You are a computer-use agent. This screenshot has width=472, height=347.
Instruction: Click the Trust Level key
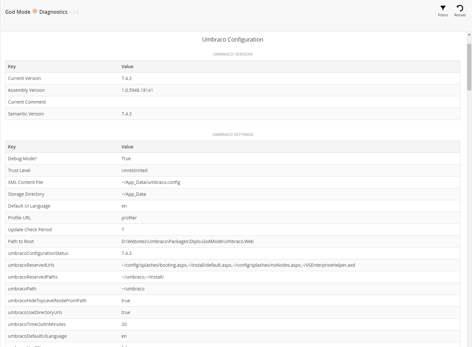[x=19, y=170]
